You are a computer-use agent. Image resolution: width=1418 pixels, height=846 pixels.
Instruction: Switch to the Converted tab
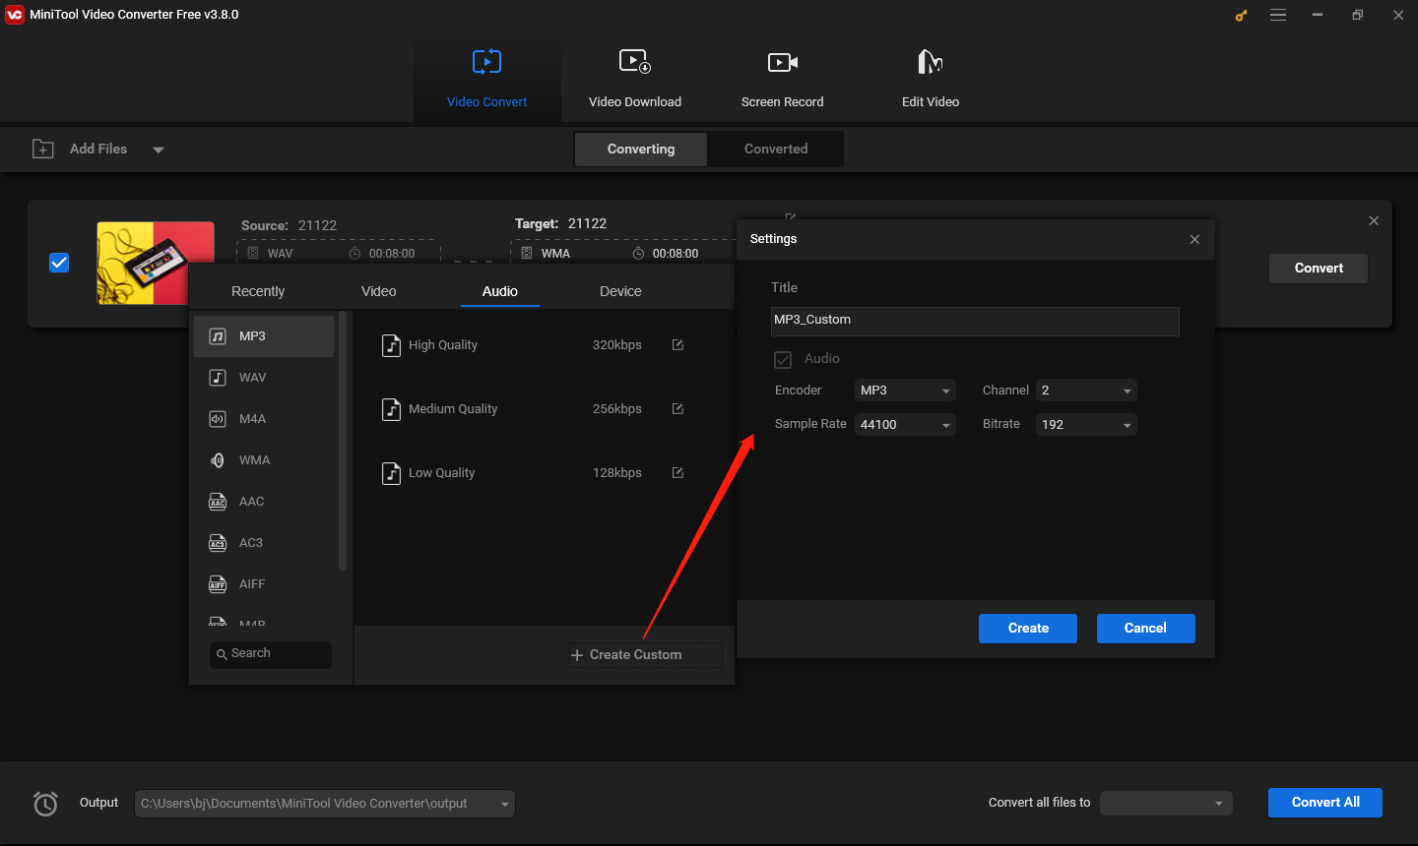[776, 150]
